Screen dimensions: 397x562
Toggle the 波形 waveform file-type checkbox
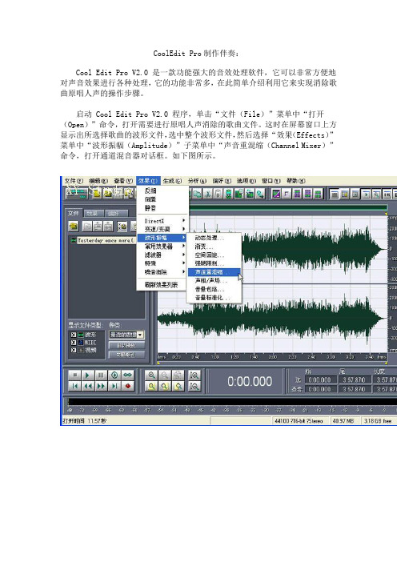(x=73, y=335)
